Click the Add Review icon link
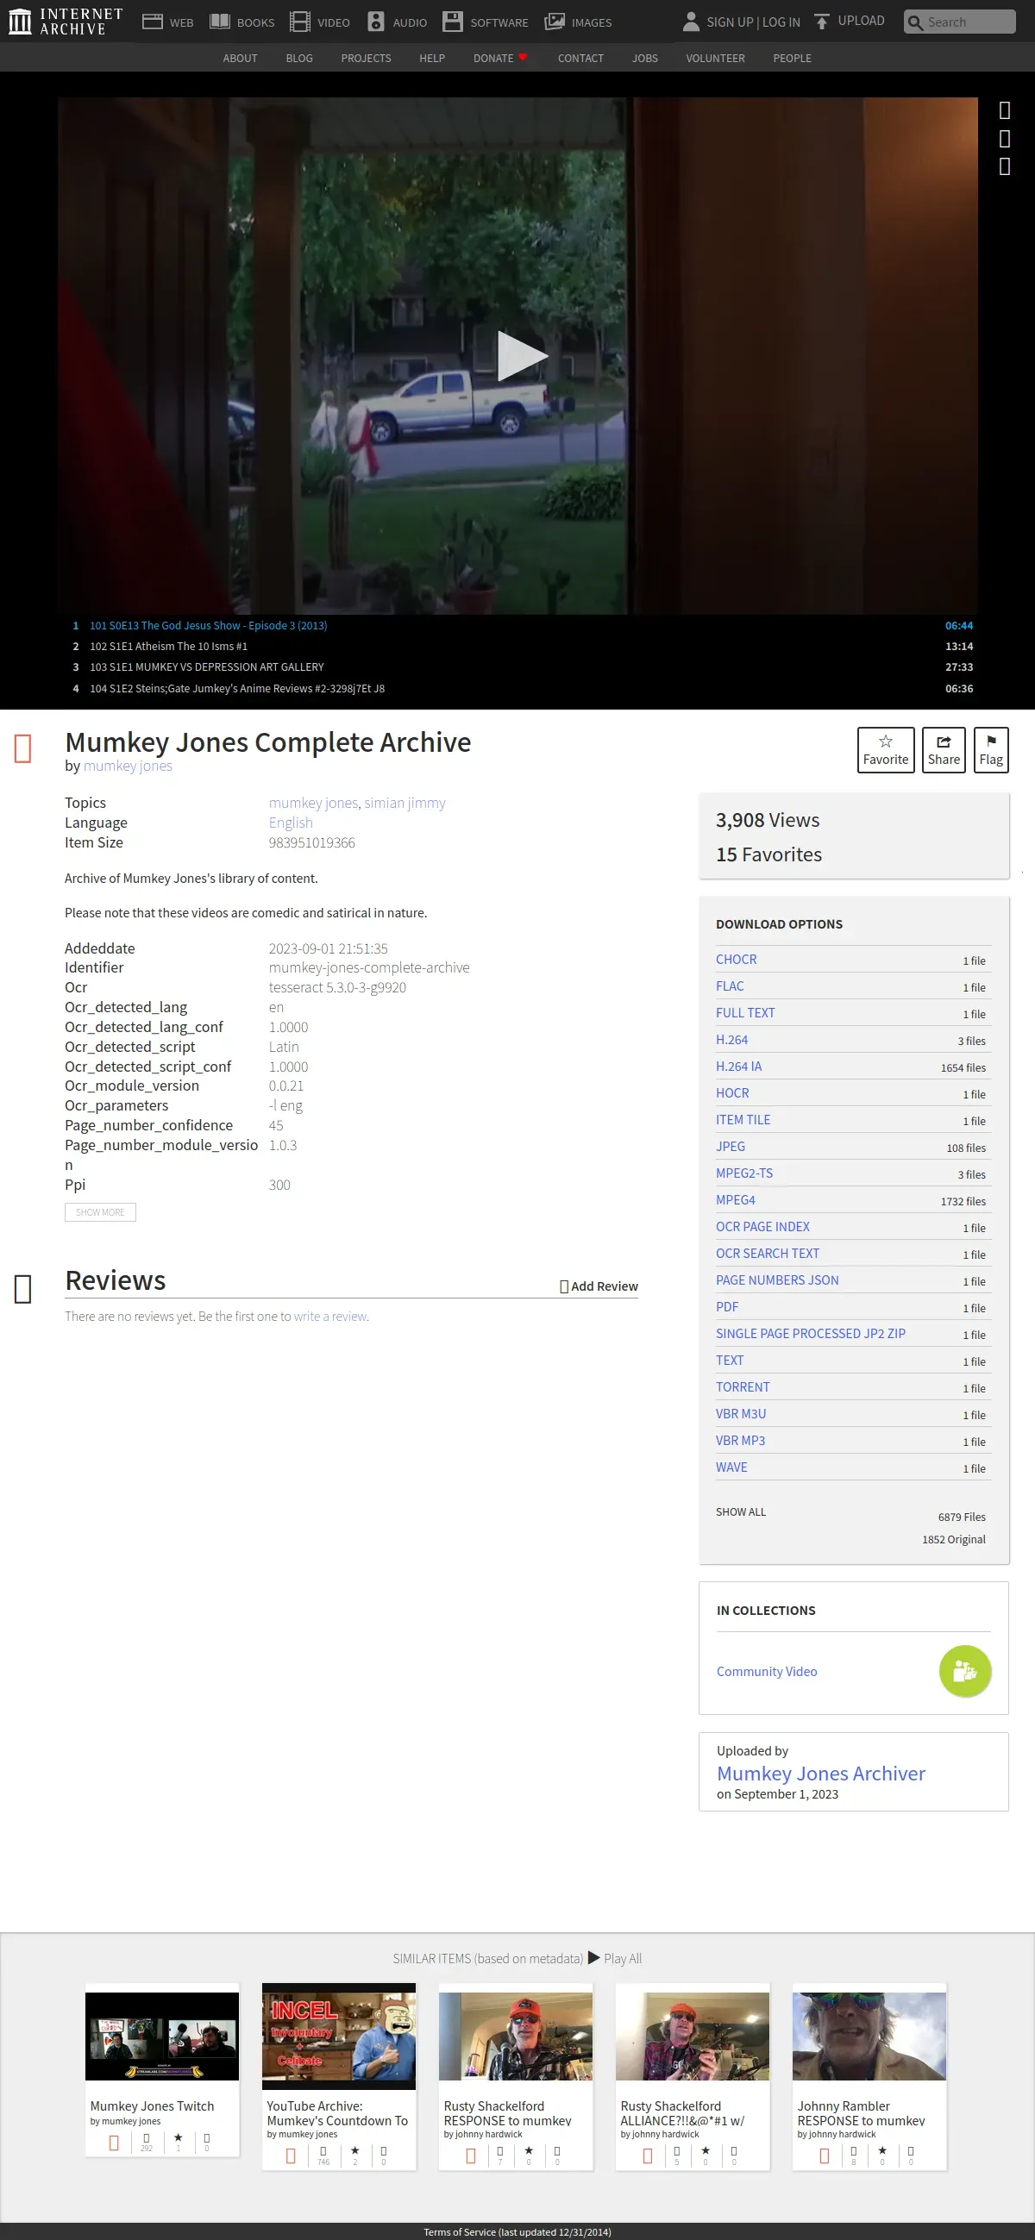The height and width of the screenshot is (2240, 1035). point(599,1286)
